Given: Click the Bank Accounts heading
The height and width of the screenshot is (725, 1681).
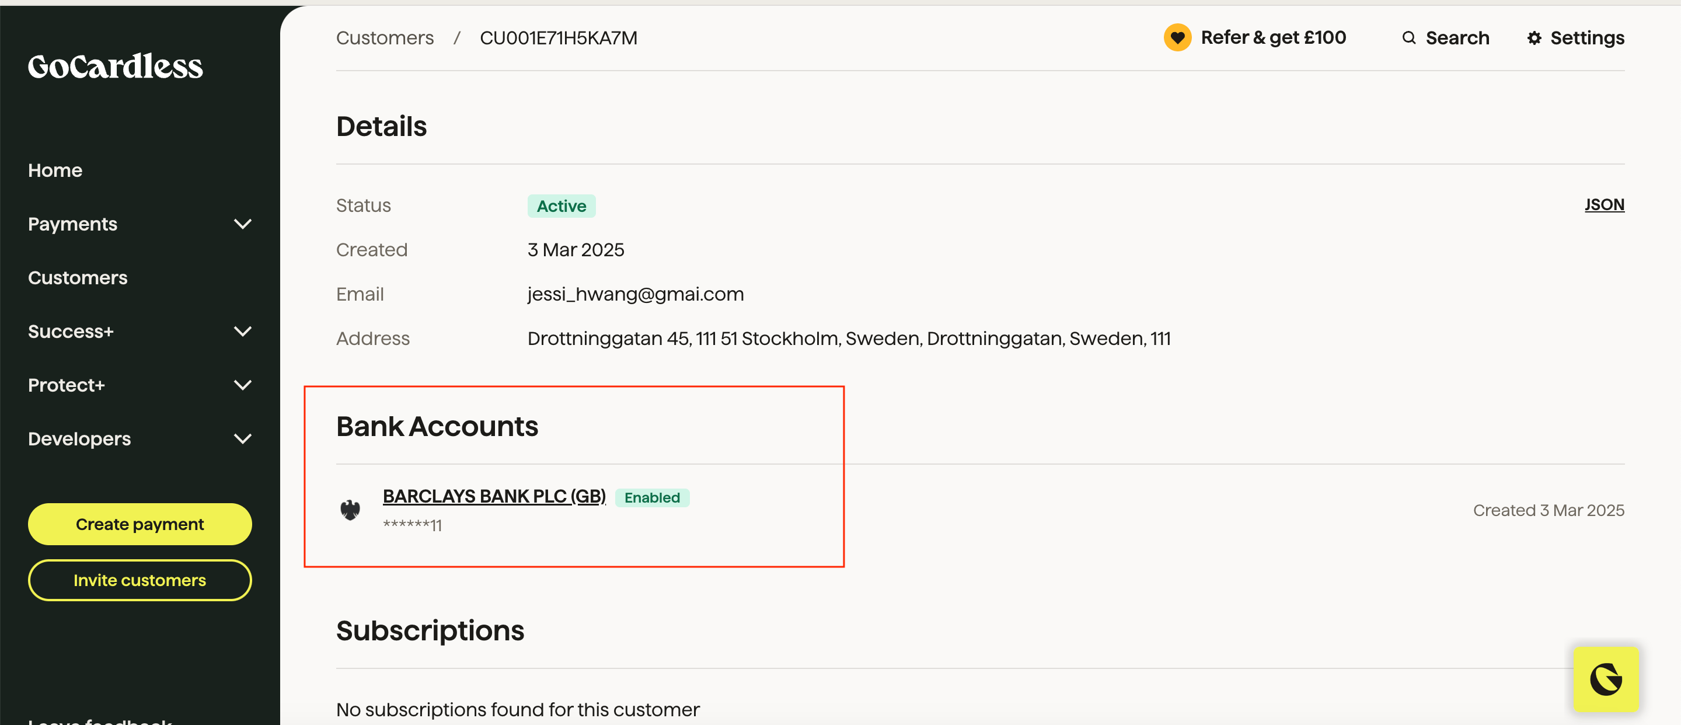Looking at the screenshot, I should pos(437,427).
